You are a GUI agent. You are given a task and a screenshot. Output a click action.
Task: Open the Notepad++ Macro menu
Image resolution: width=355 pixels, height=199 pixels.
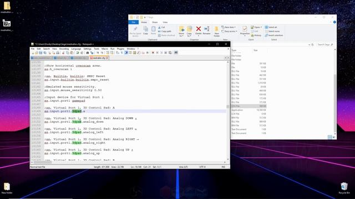[105, 49]
